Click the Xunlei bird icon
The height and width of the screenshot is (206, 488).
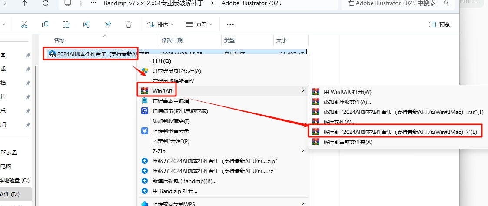144,131
